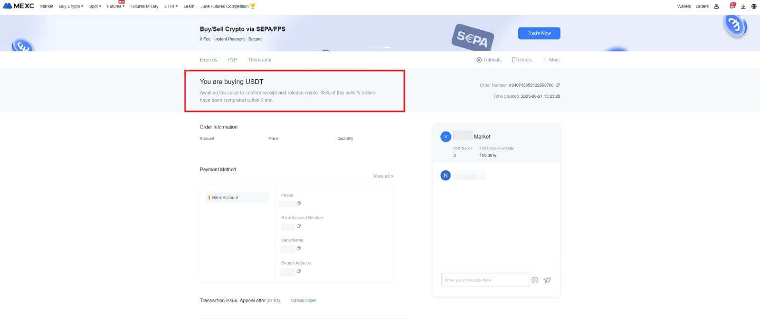Copy the Bank Name value
The image size is (760, 325).
tap(299, 249)
